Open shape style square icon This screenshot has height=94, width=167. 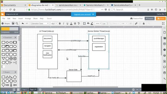pyautogui.click(x=84, y=23)
